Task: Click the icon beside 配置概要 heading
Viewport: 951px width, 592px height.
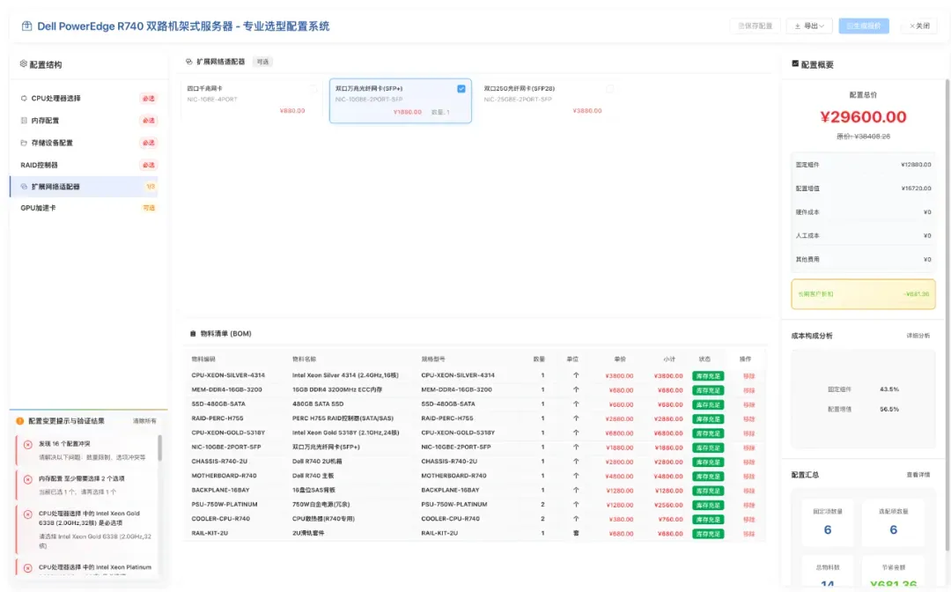Action: [795, 63]
